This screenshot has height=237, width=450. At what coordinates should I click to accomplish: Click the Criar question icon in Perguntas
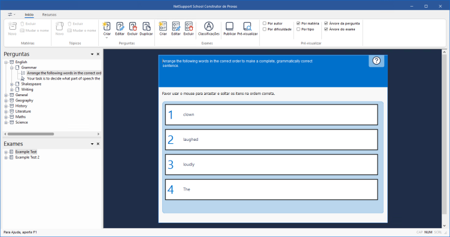[107, 26]
